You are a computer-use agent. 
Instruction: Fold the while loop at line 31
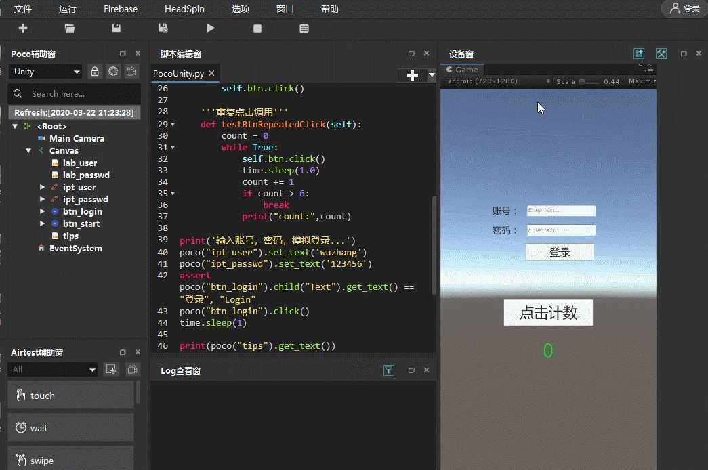(x=173, y=148)
